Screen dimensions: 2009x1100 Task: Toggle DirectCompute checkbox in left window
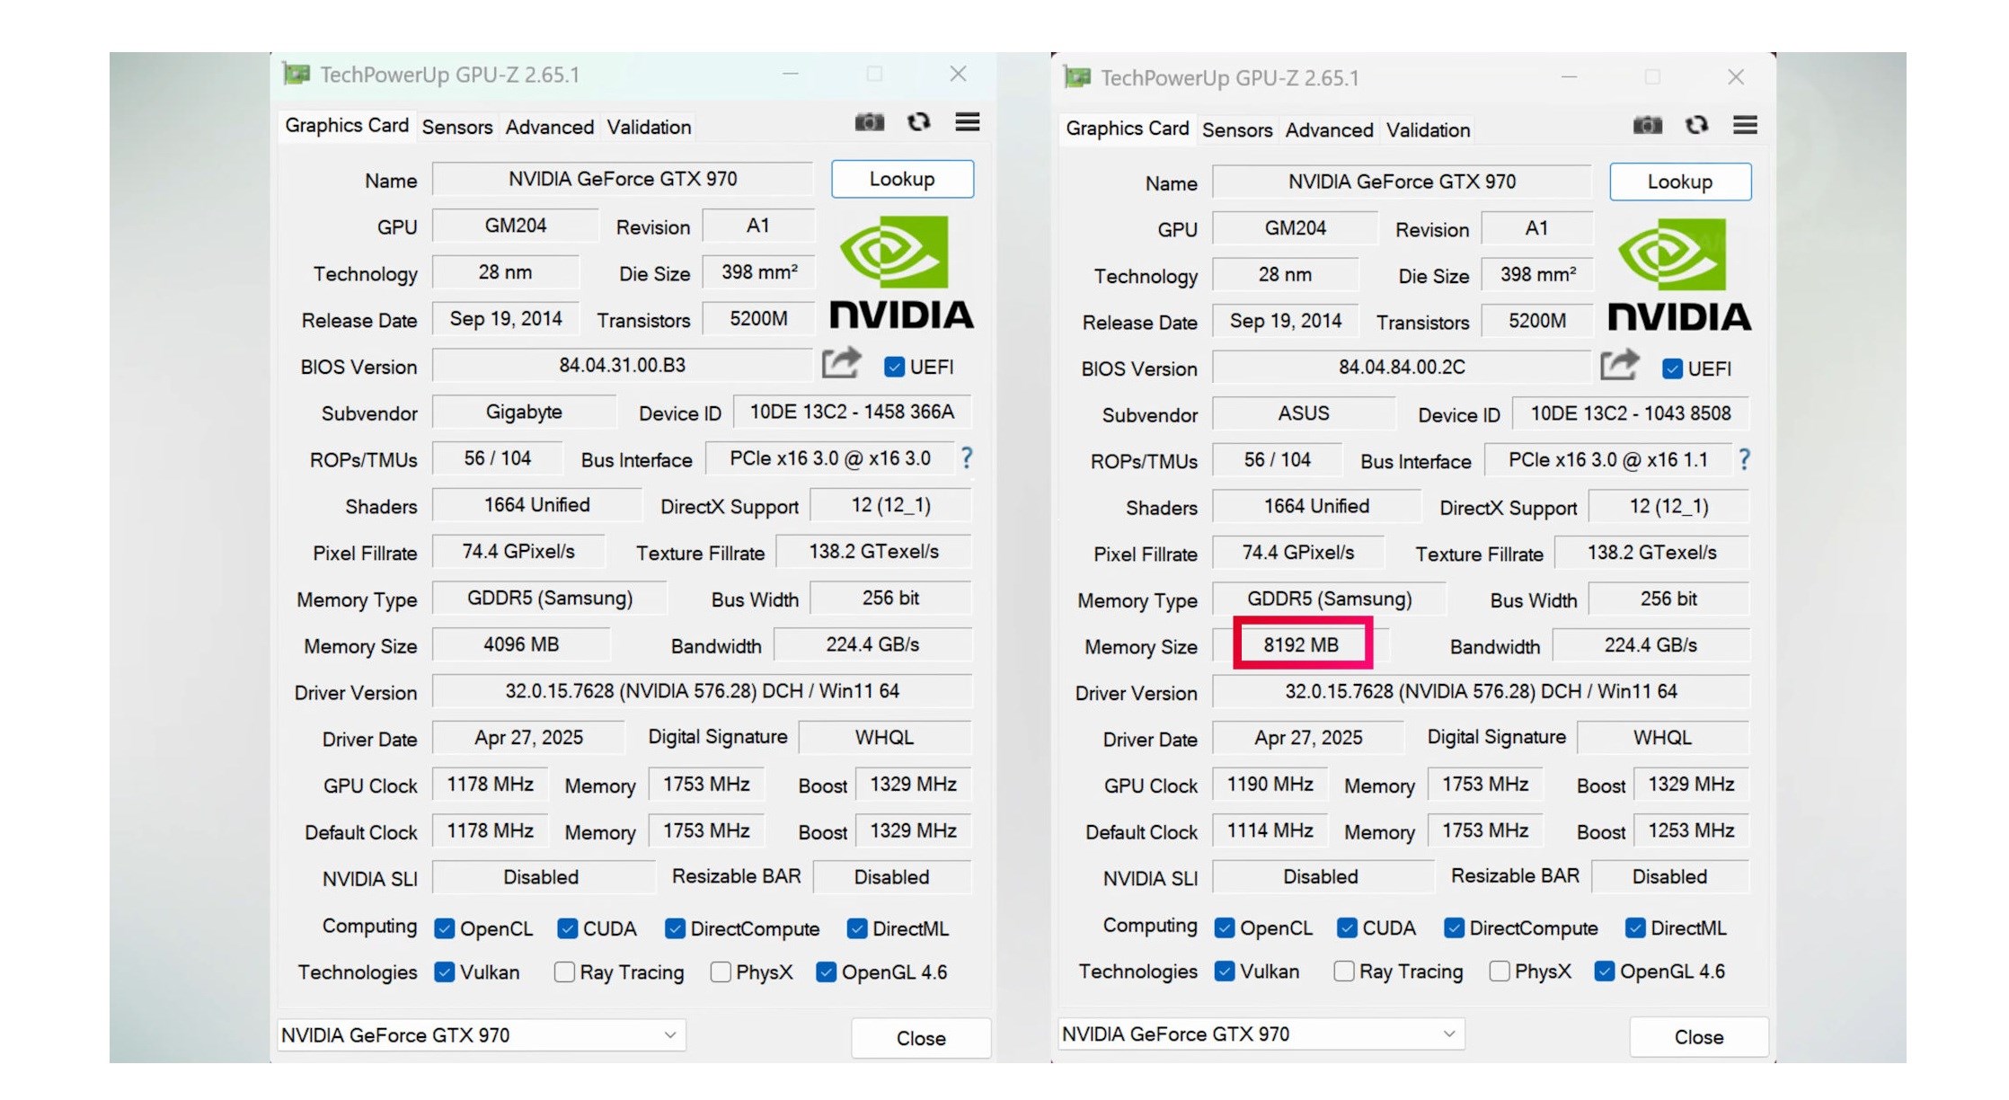[675, 928]
